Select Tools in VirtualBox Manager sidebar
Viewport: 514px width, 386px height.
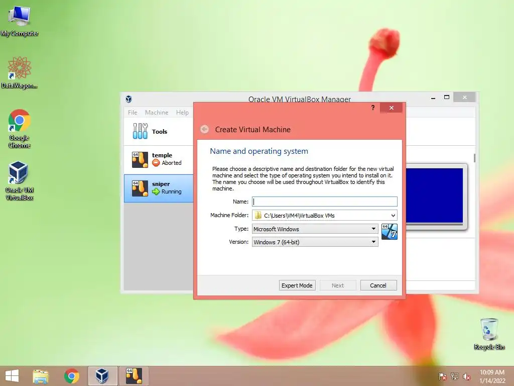[x=159, y=131]
